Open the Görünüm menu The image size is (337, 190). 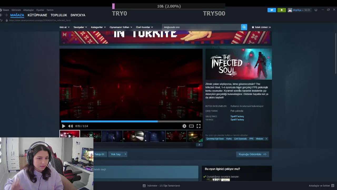pyautogui.click(x=16, y=10)
